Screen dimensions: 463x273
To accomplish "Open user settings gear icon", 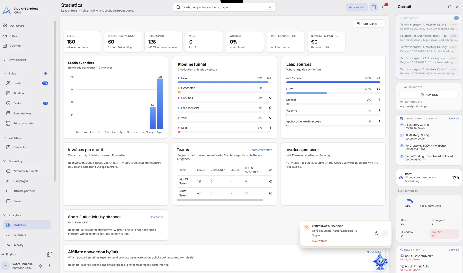I will [x=41, y=266].
